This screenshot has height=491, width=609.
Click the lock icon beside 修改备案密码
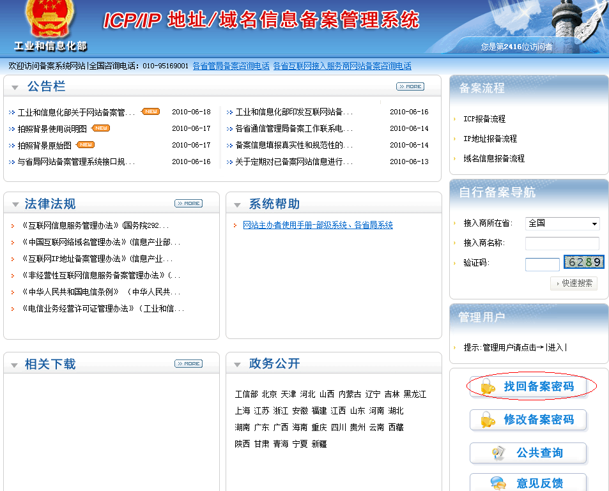click(488, 420)
